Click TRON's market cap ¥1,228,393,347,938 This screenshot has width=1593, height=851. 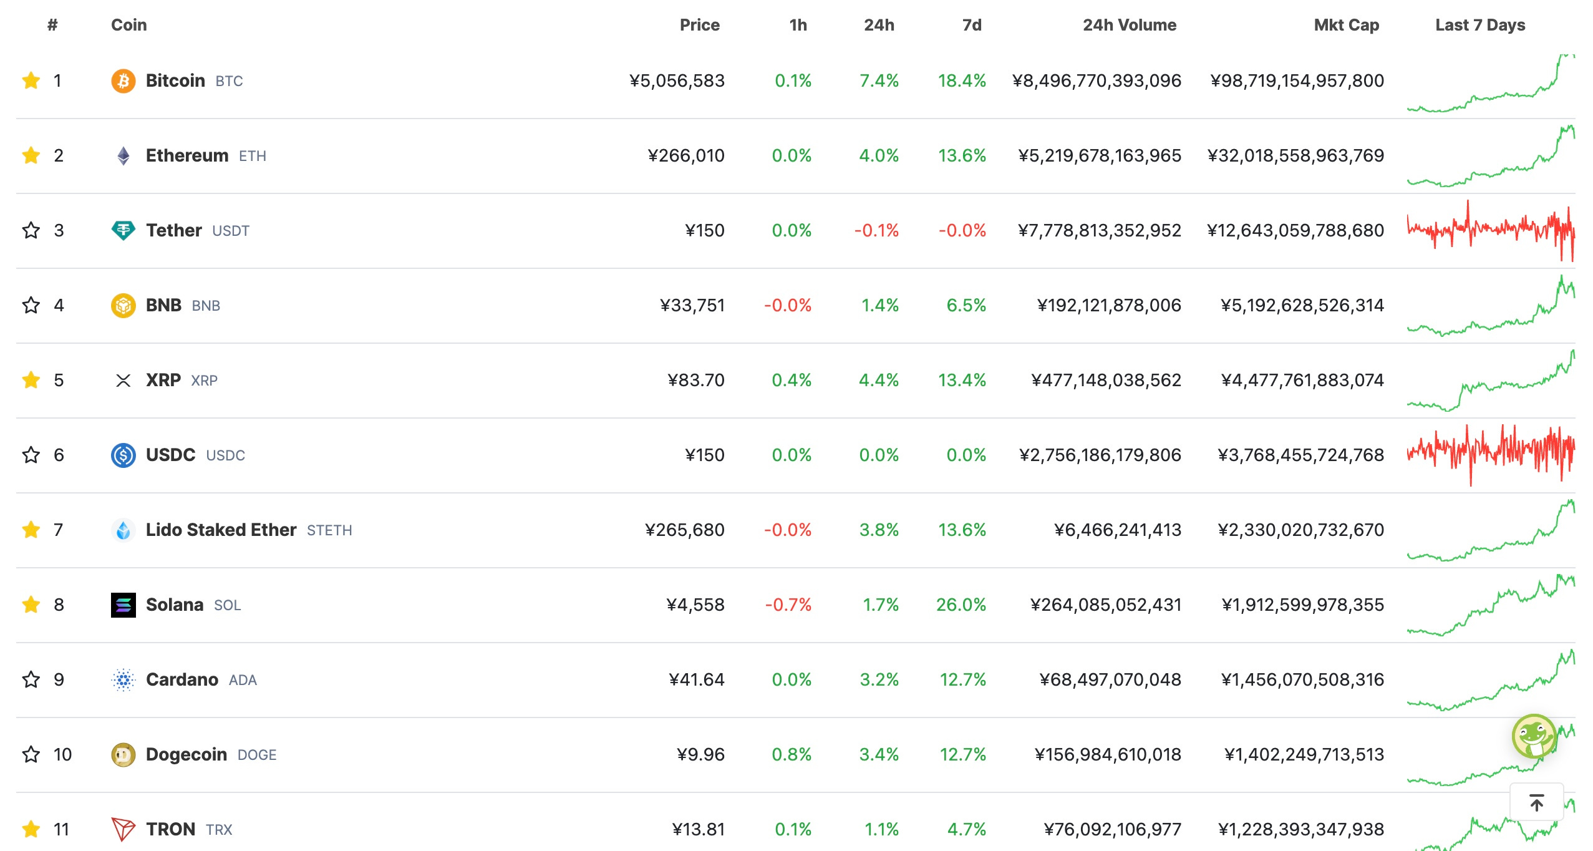click(x=1301, y=829)
